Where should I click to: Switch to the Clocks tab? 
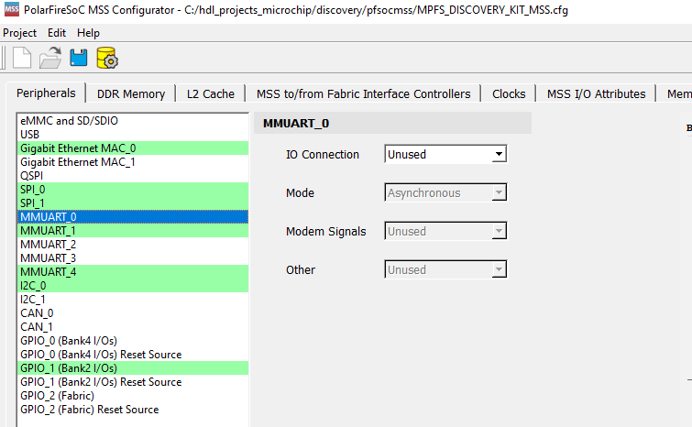point(509,93)
